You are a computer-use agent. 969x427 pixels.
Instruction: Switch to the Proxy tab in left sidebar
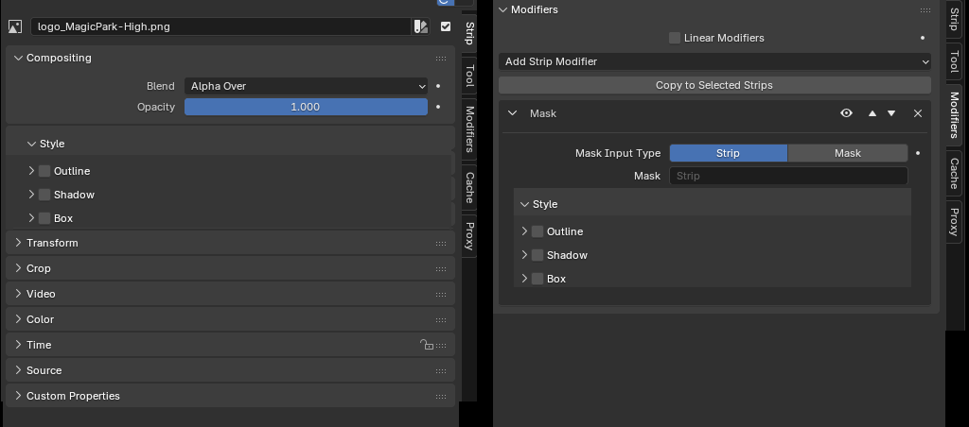pos(469,236)
